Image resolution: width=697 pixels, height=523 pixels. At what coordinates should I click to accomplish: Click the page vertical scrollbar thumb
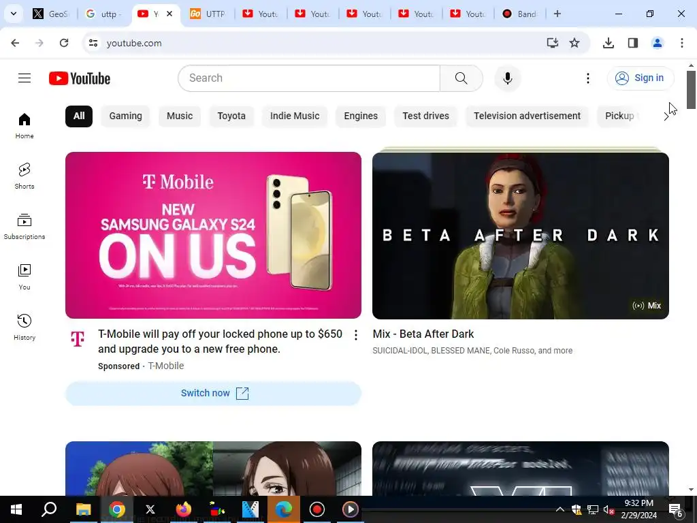[x=691, y=89]
